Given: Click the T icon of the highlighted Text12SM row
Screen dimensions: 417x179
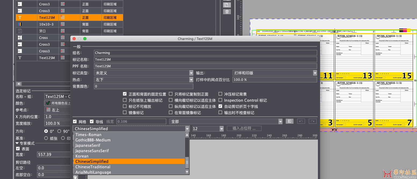Looking at the screenshot, I should click(x=20, y=17).
